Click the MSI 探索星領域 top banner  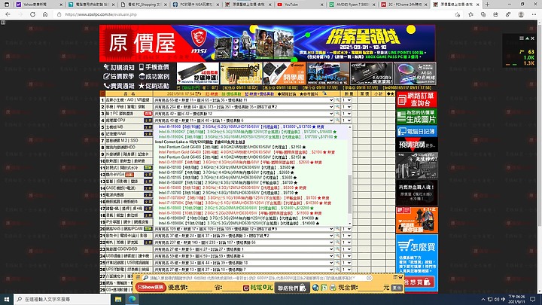[306, 43]
